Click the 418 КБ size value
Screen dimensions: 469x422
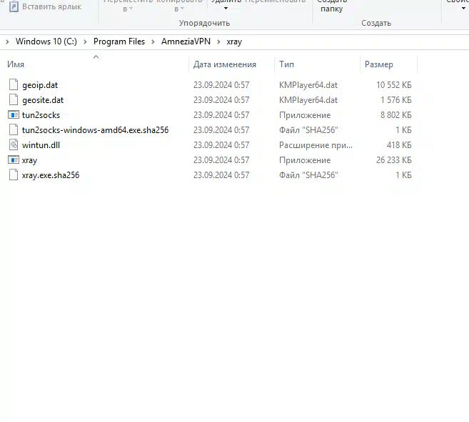[399, 145]
